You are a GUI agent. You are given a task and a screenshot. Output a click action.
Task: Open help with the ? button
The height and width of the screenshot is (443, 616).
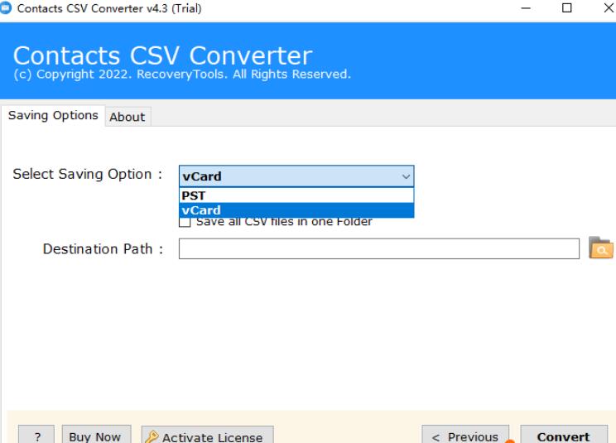click(36, 436)
